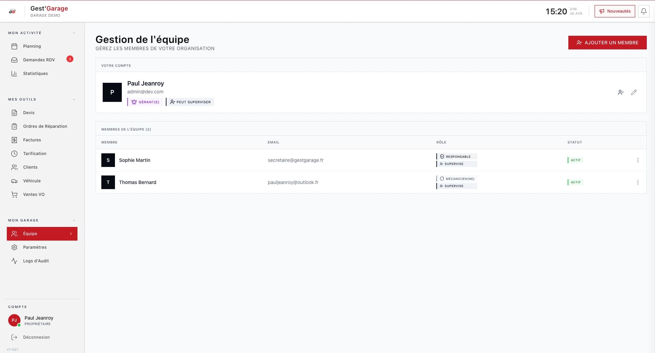Click the Factures dollar icon
The image size is (655, 353).
(x=14, y=140)
